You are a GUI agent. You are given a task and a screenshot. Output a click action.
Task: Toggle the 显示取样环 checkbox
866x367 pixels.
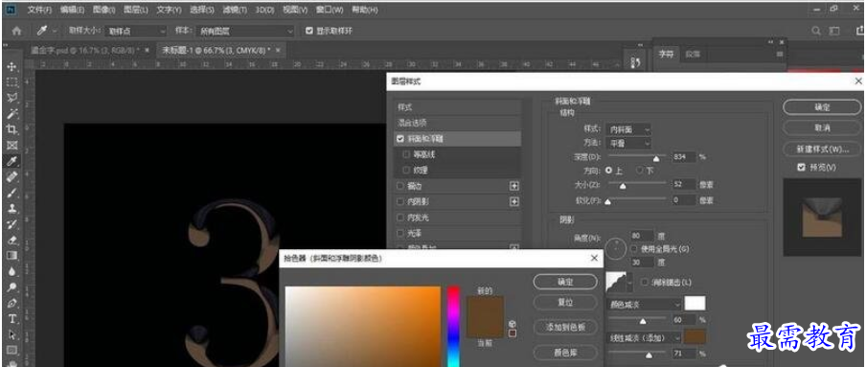point(309,31)
